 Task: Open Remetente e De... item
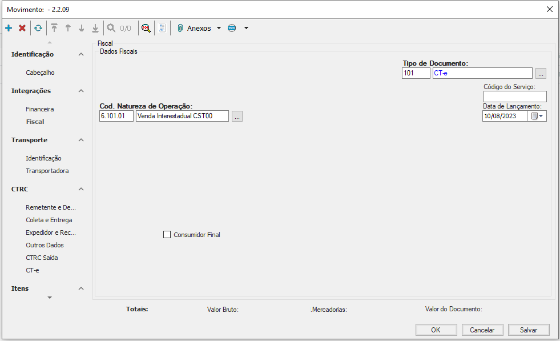[x=51, y=207]
